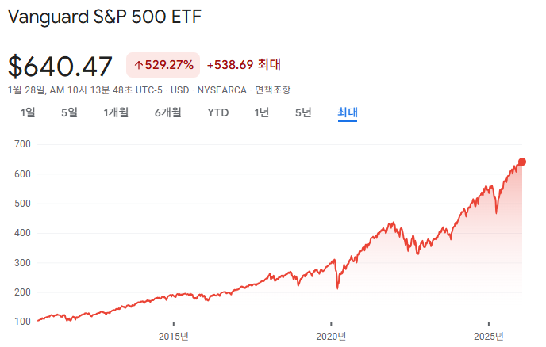The image size is (546, 347).
Task: Click the 700 y-axis label
Action: click(x=21, y=144)
